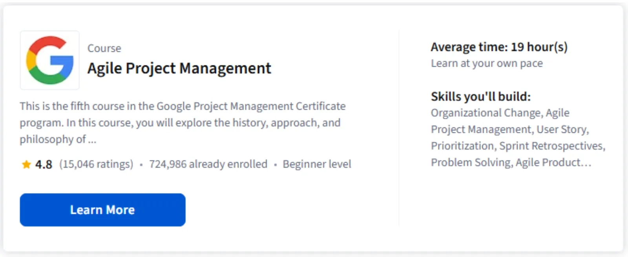Image resolution: width=628 pixels, height=257 pixels.
Task: Click the course description paragraph
Action: pos(183,122)
